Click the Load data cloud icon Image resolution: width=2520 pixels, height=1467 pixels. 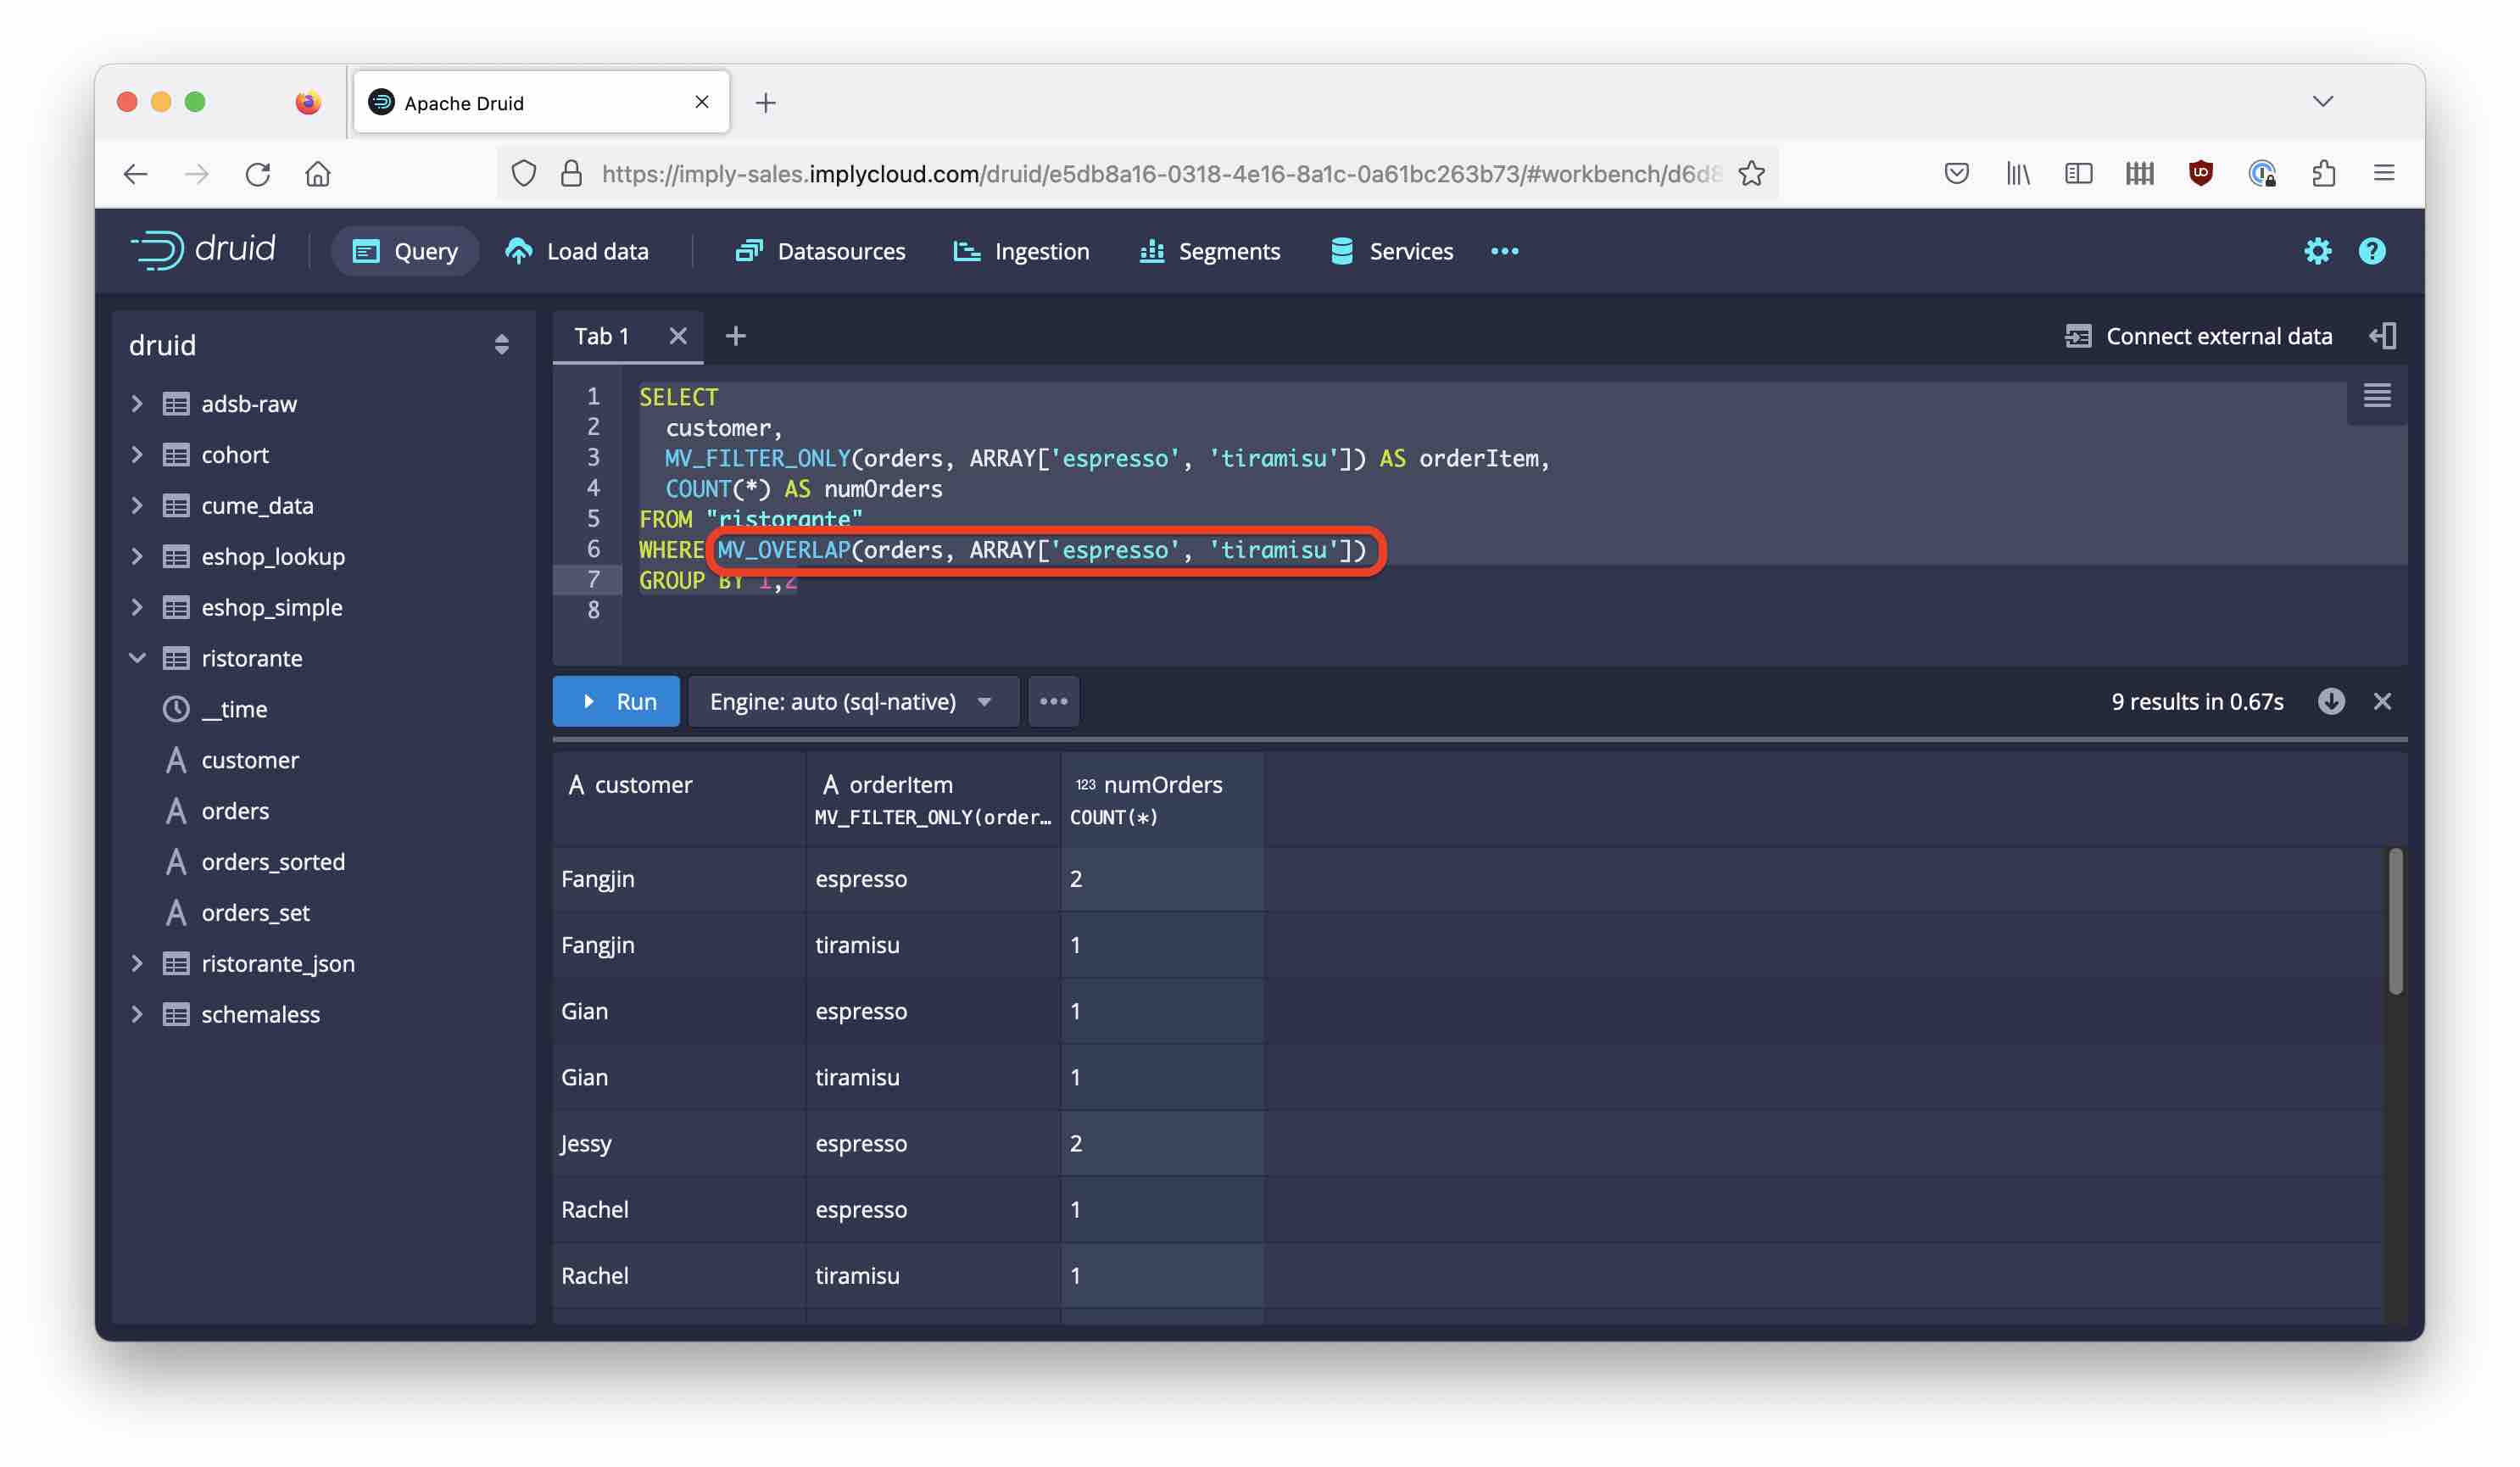pos(519,251)
